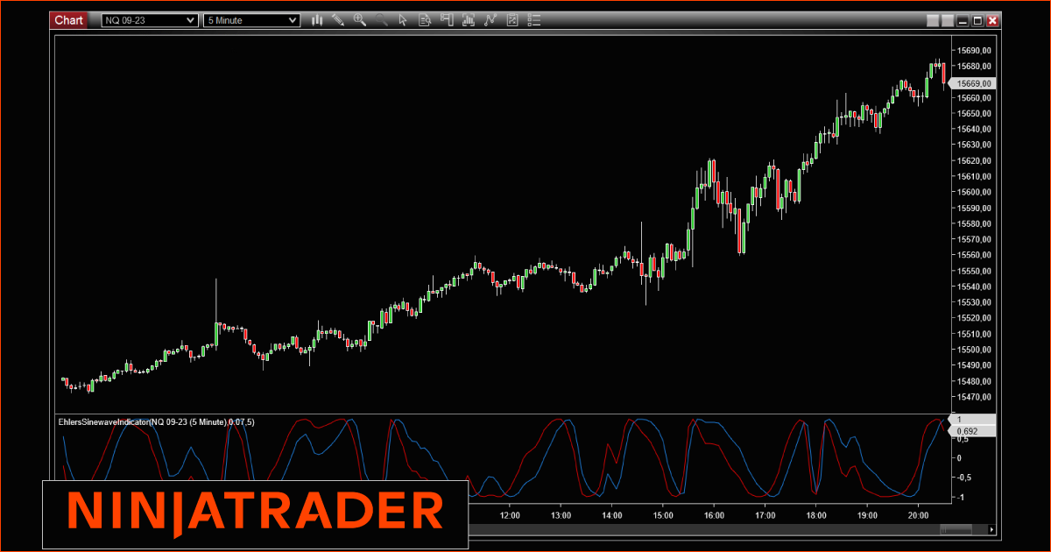Click the second gray link square

point(947,20)
